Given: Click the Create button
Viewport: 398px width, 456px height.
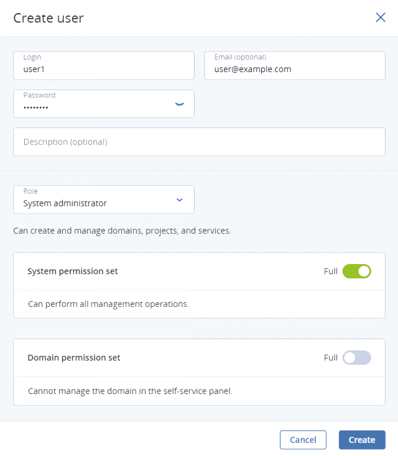Looking at the screenshot, I should [361, 440].
